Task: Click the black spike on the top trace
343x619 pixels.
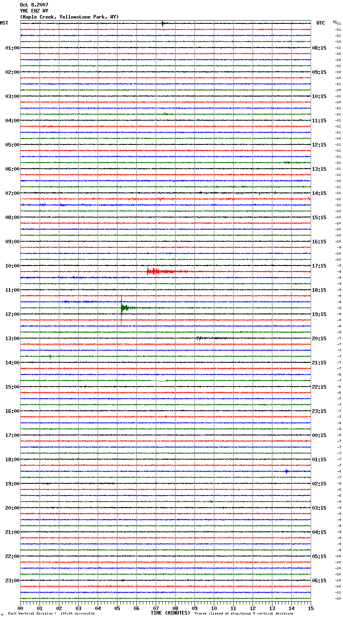Action: click(x=163, y=23)
